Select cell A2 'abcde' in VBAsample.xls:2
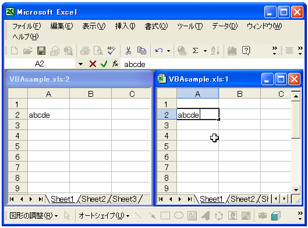This screenshot has height=228, width=308. click(x=48, y=115)
